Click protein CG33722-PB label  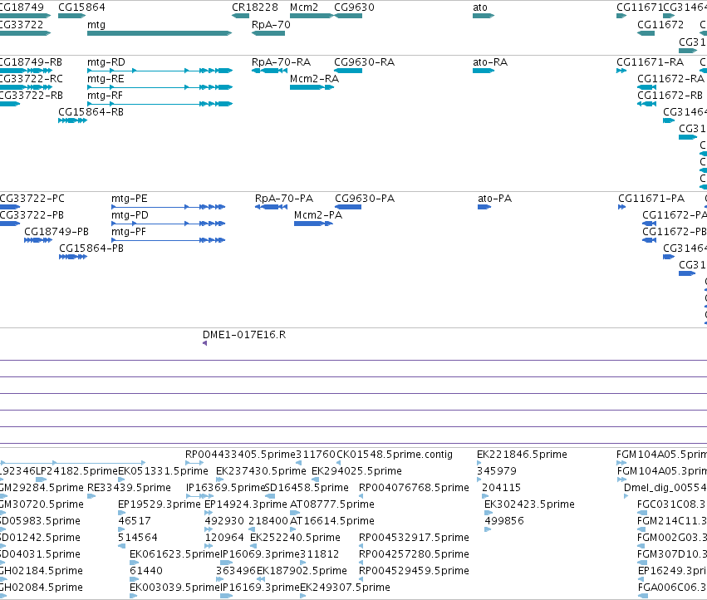tap(32, 215)
